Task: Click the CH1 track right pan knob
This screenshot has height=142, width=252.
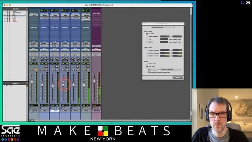Action: pos(78,60)
